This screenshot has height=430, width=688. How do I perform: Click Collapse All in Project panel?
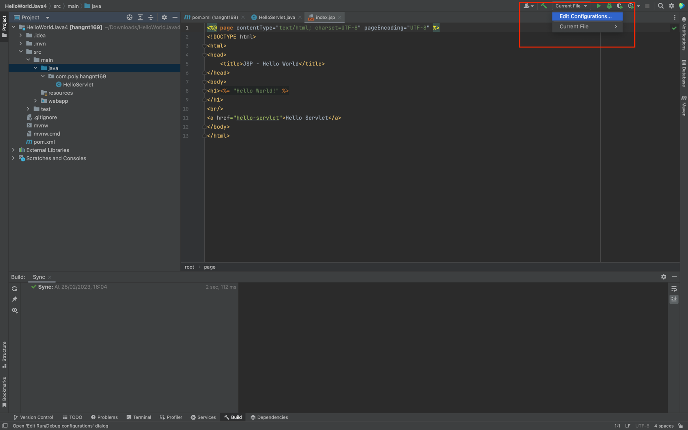point(151,17)
